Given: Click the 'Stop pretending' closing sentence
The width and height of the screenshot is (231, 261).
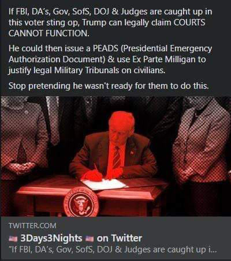Looking at the screenshot, I should 109,86.
